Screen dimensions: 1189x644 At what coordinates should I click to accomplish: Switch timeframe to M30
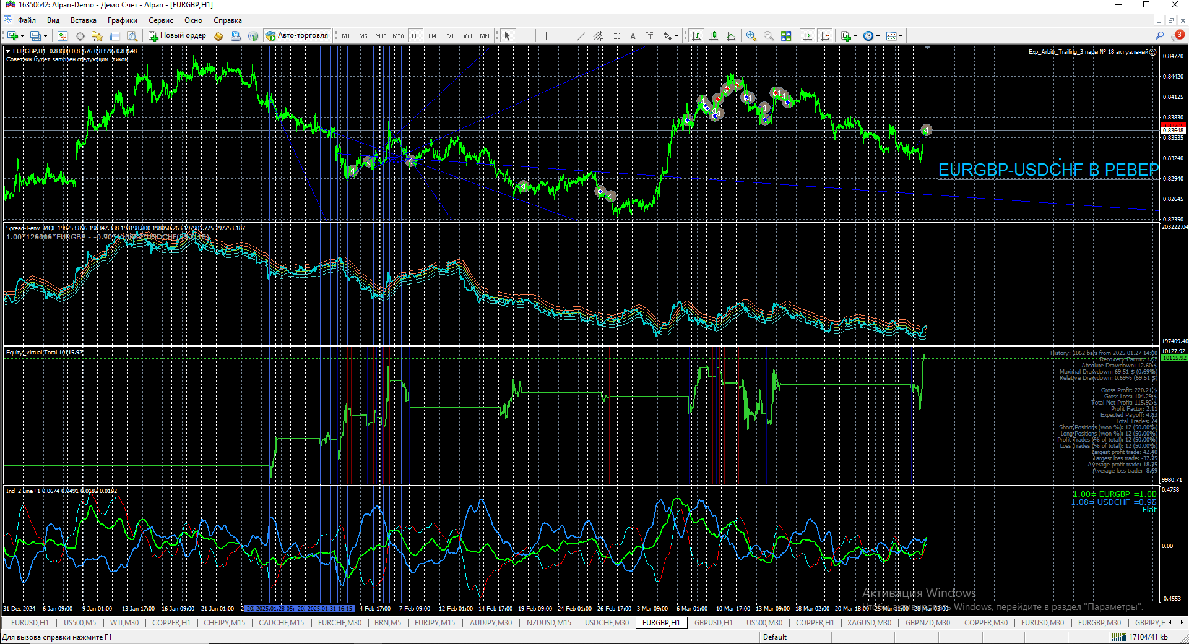tap(398, 36)
